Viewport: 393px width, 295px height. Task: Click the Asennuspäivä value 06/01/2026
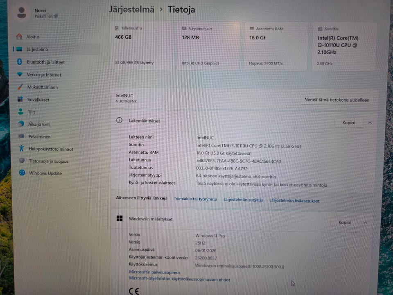tap(206, 250)
